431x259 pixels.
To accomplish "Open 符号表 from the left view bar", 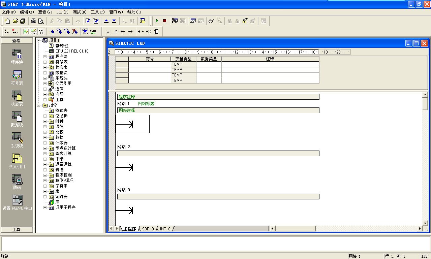I will [17, 77].
